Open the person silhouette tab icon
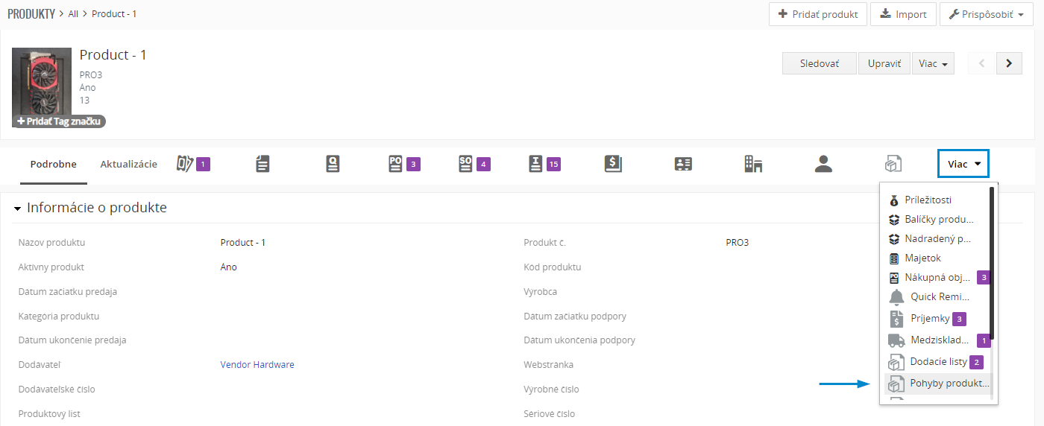The height and width of the screenshot is (426, 1044). pos(823,164)
